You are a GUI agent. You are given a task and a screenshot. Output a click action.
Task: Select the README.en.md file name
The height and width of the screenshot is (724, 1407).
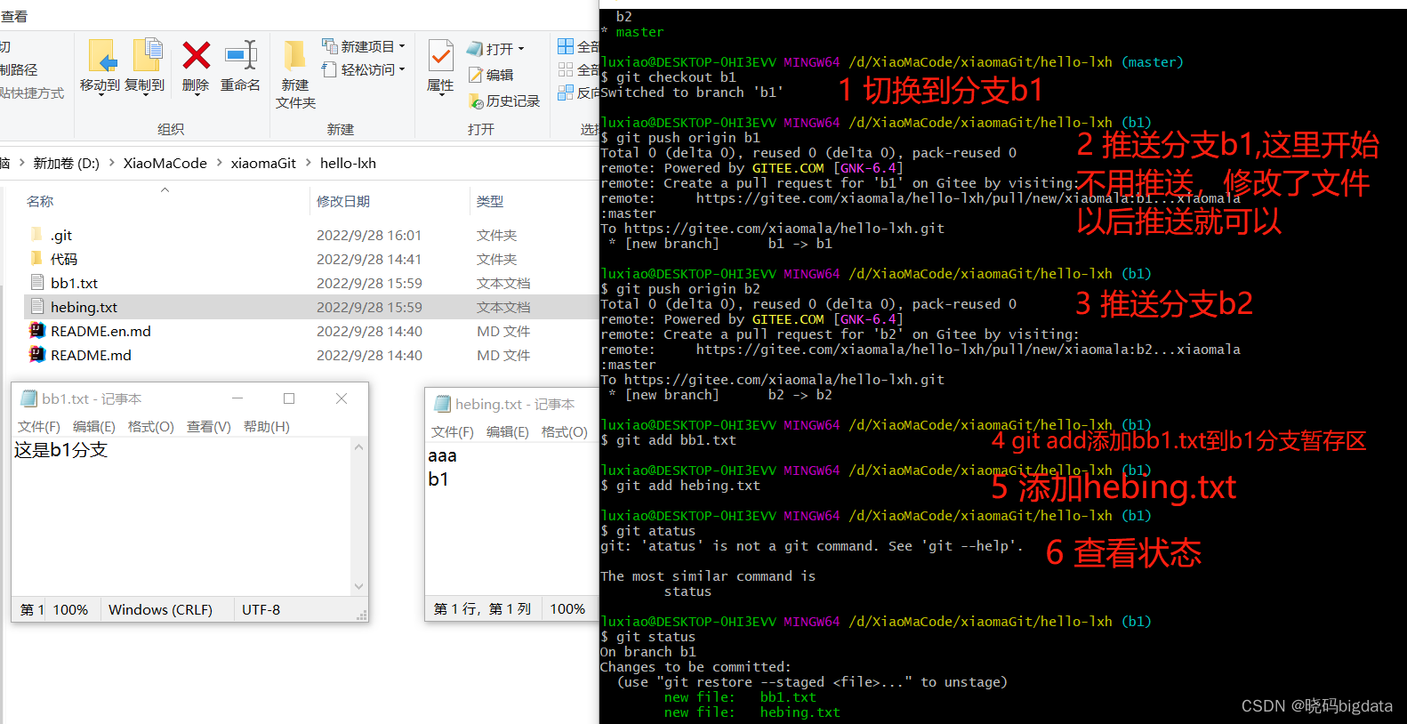(x=100, y=331)
